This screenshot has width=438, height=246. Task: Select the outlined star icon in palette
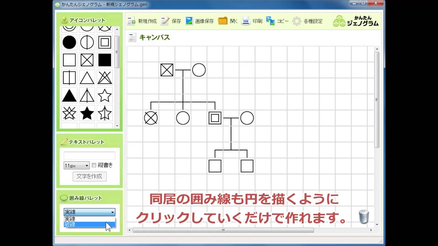[x=105, y=96]
